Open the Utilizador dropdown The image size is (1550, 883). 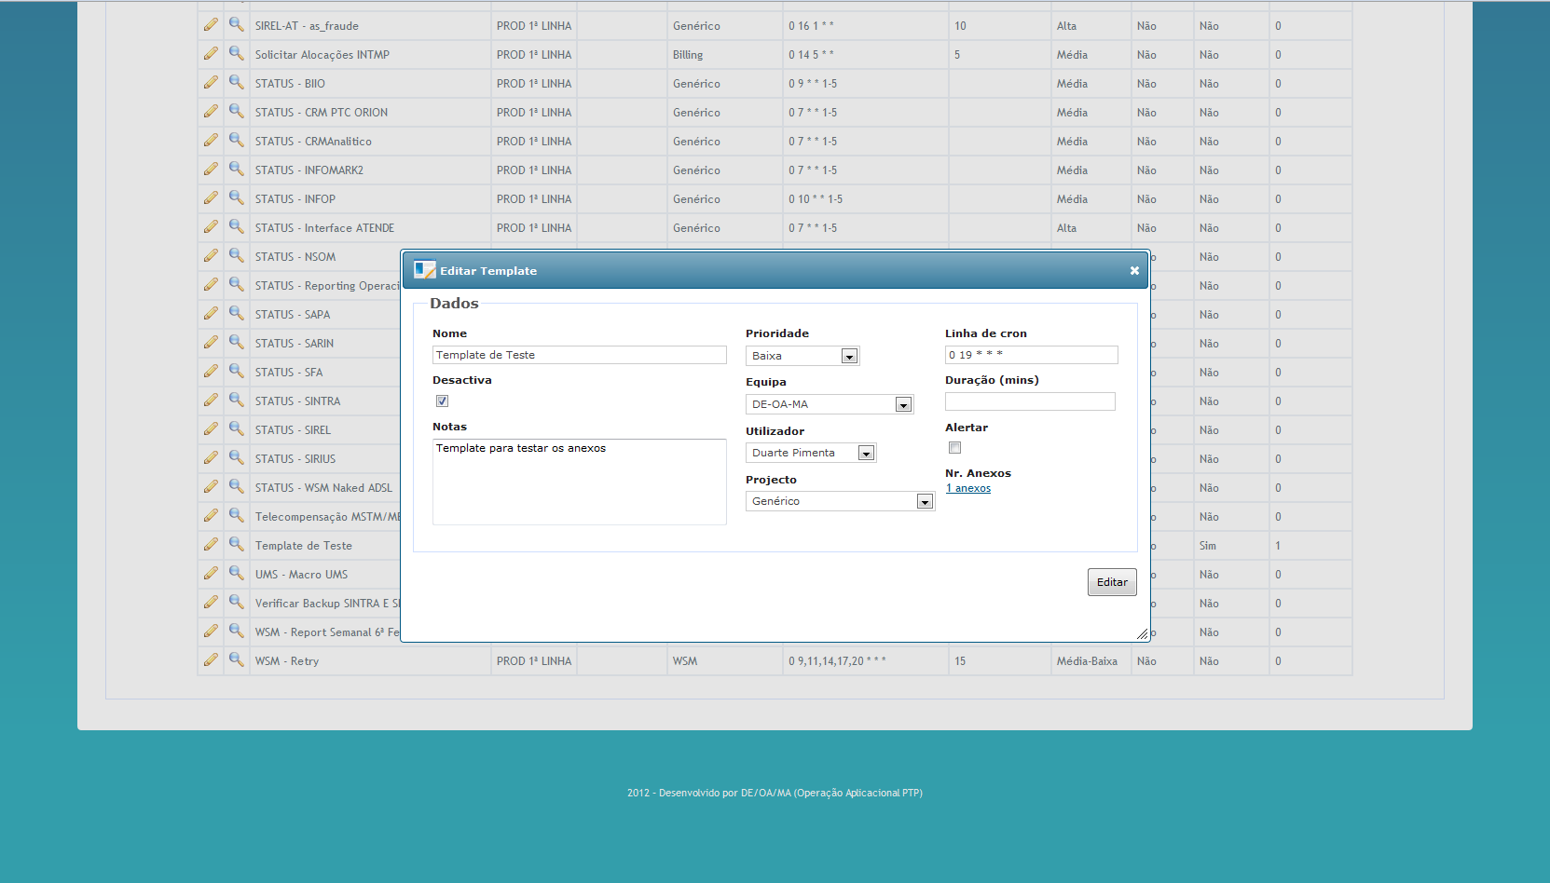[x=811, y=453]
